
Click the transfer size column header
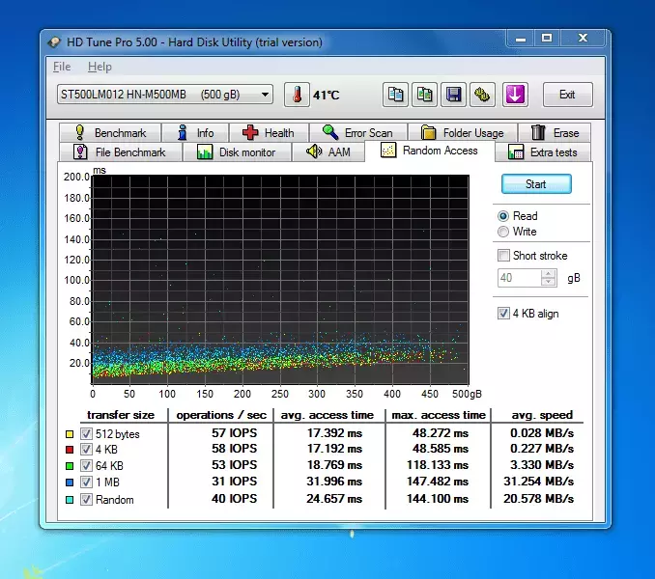tap(121, 415)
